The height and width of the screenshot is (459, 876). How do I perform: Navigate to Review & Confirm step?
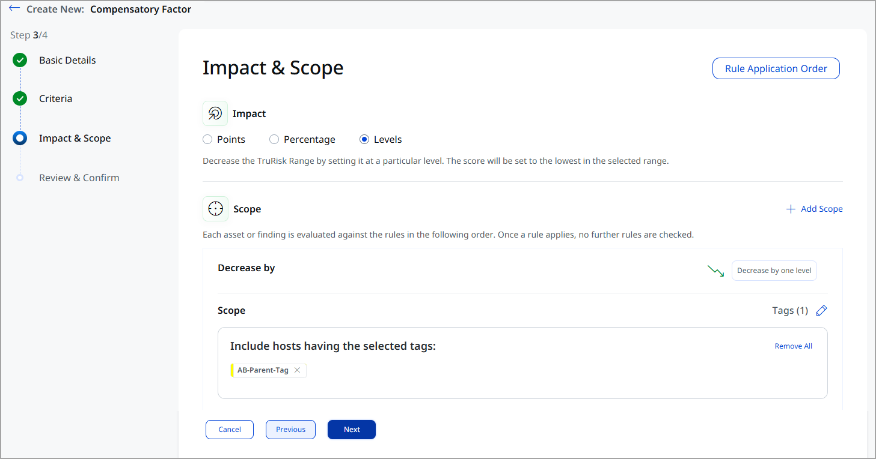[x=79, y=178]
